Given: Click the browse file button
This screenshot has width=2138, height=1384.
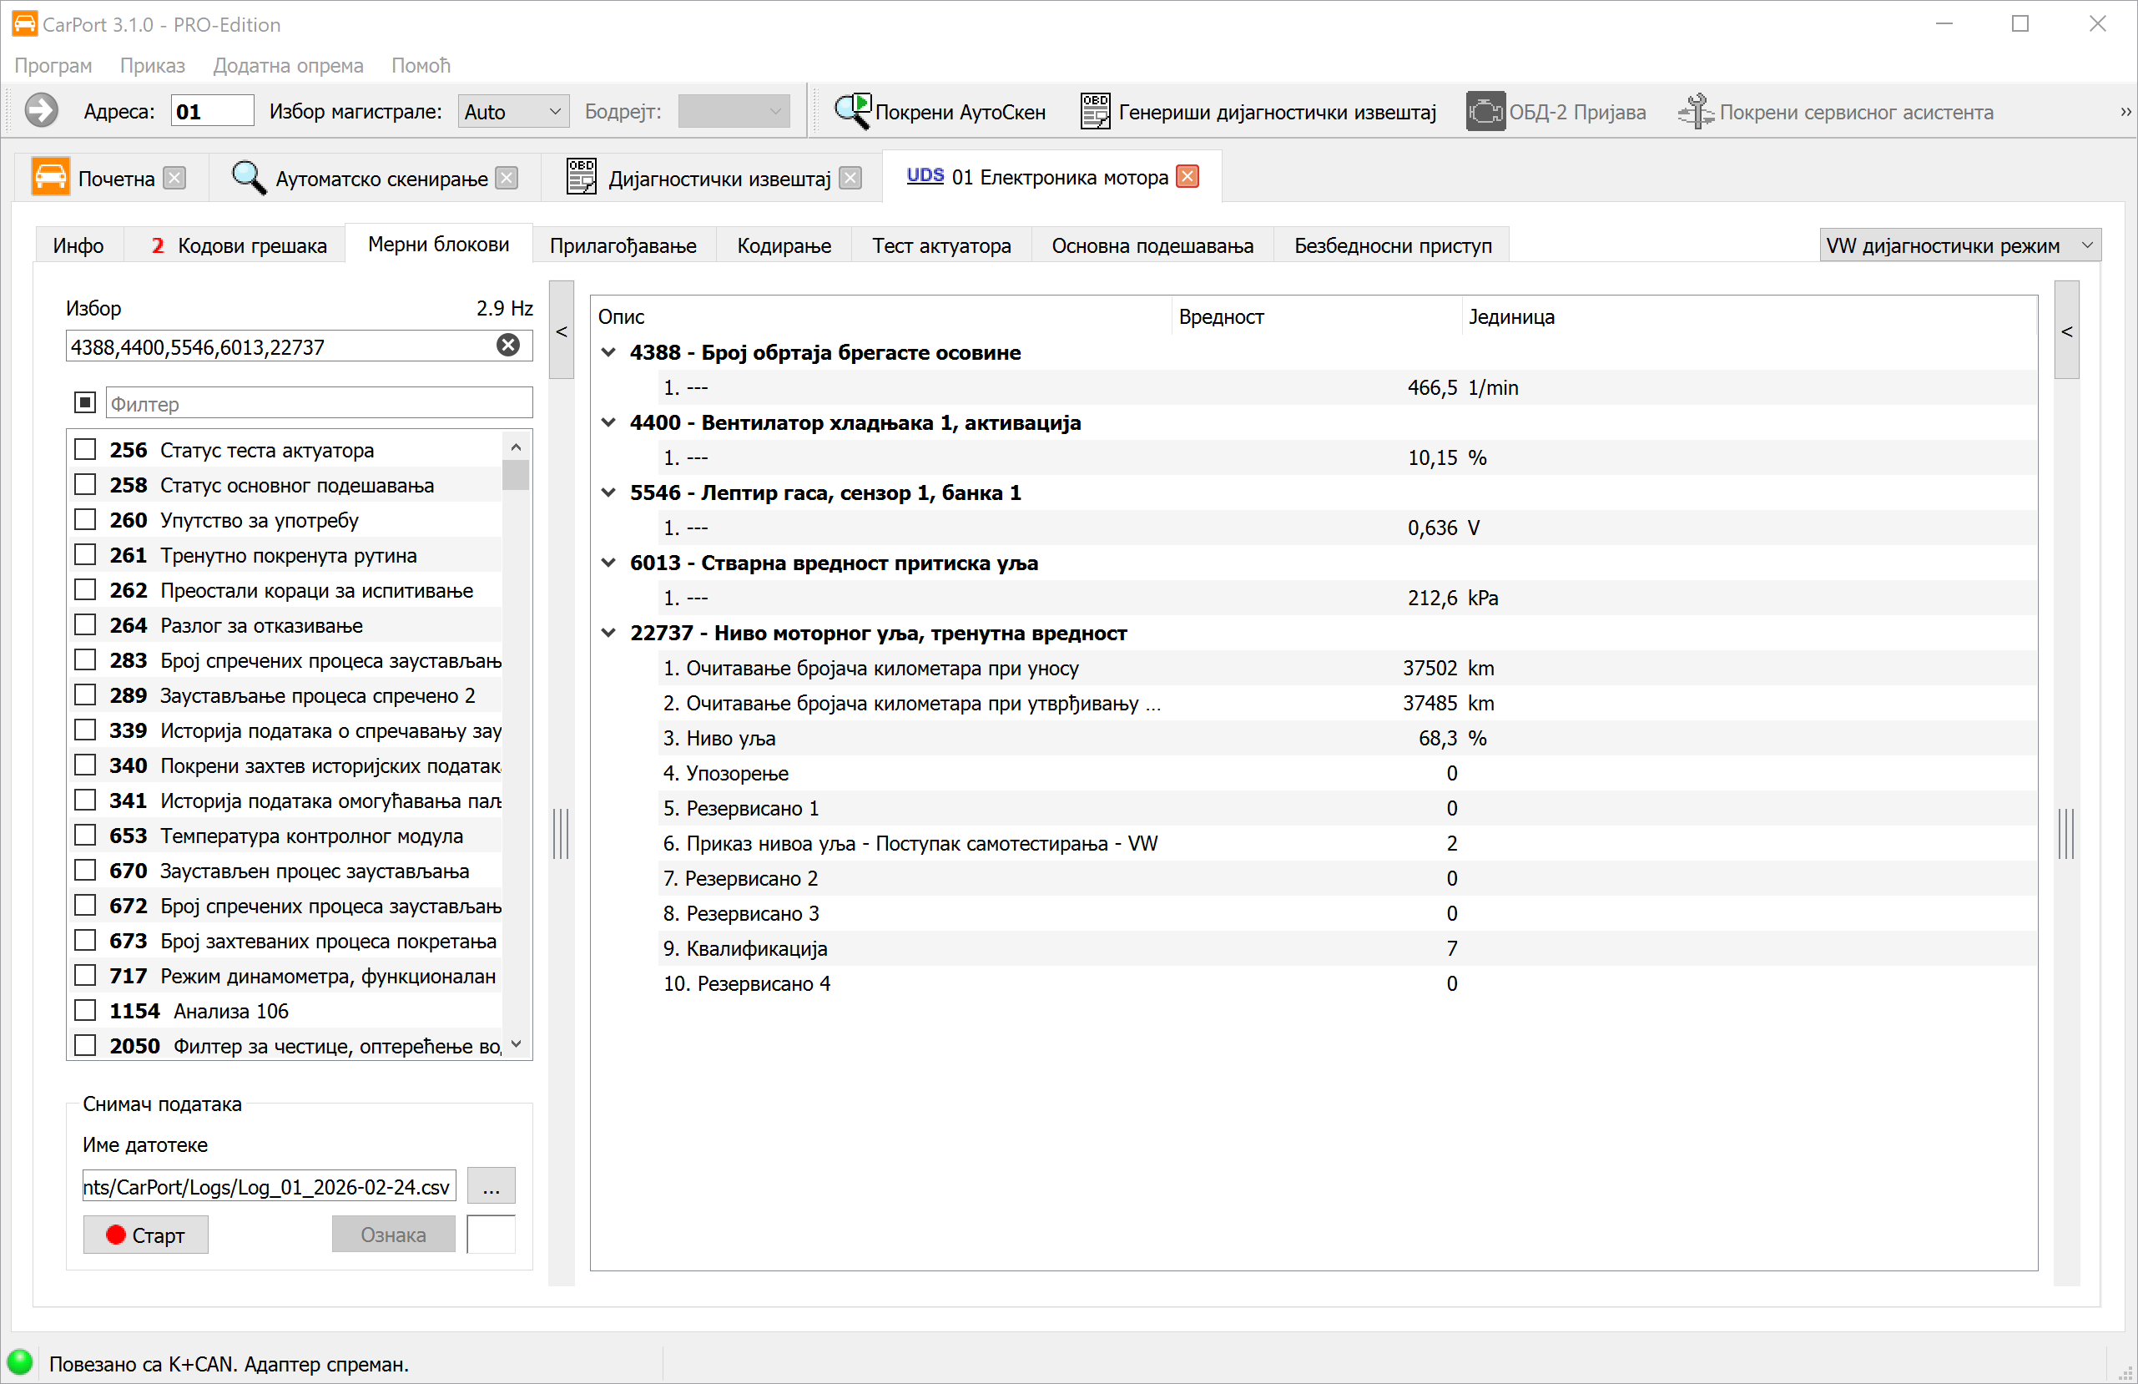Looking at the screenshot, I should [491, 1186].
